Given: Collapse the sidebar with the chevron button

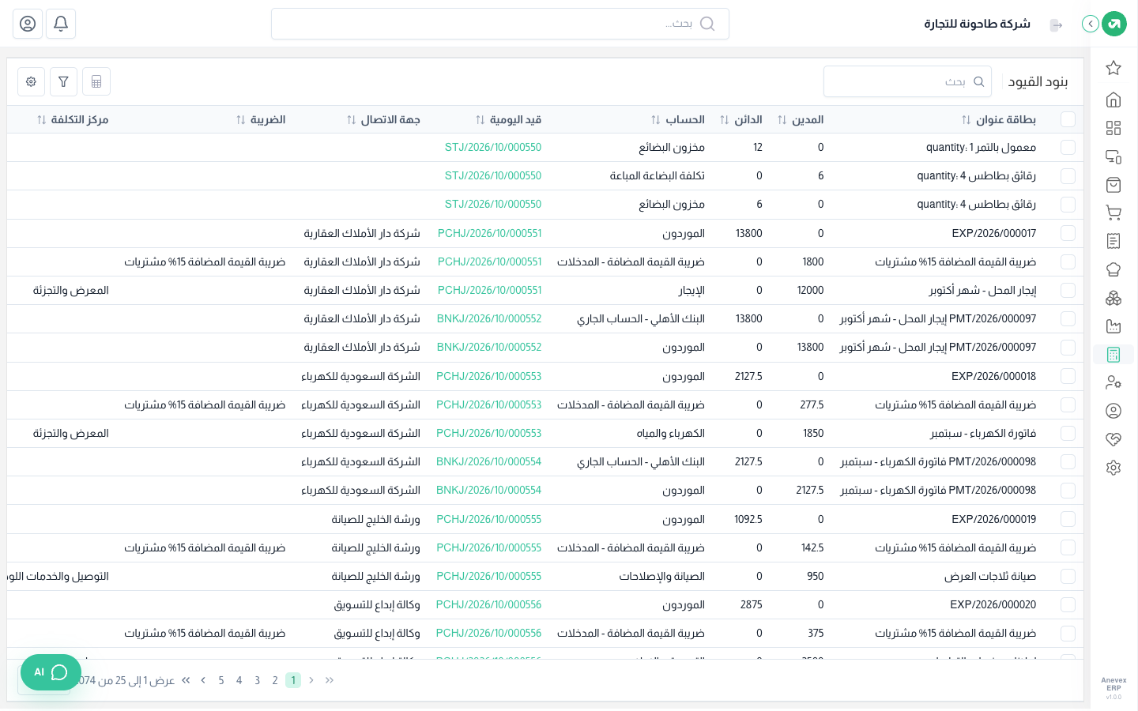Looking at the screenshot, I should [x=1091, y=24].
